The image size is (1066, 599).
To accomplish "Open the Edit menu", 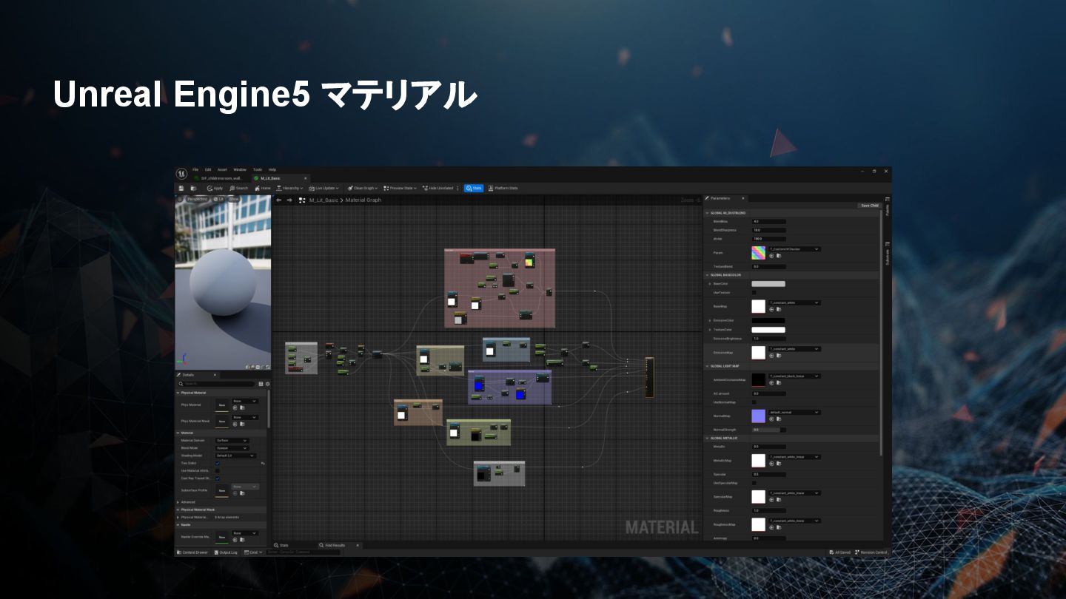I will coord(208,169).
